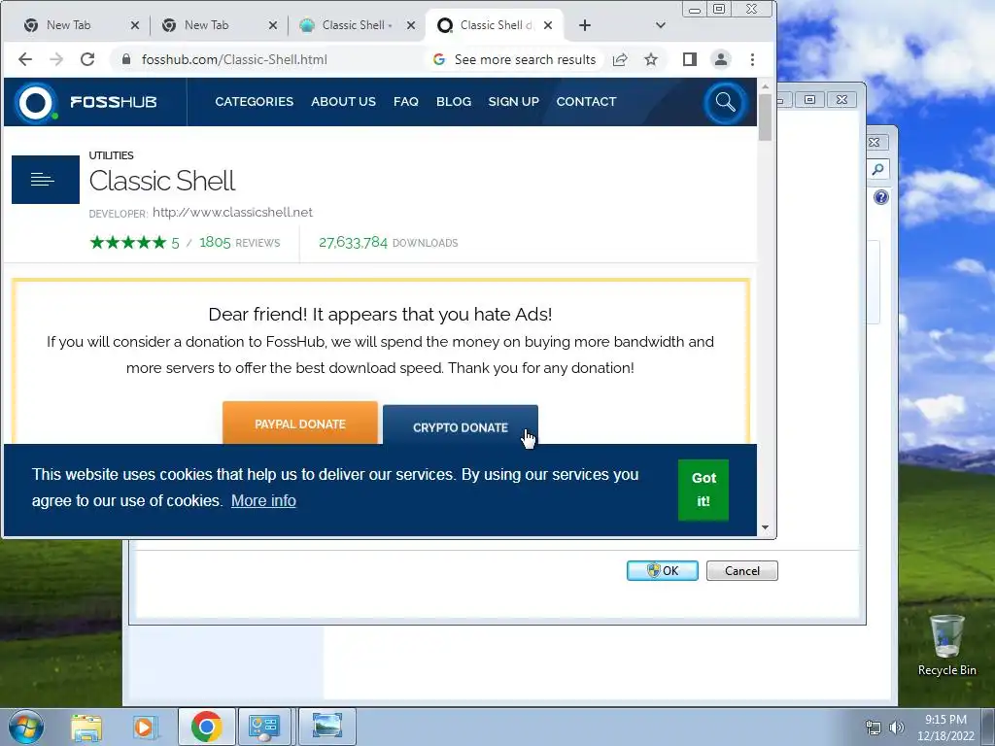
Task: Open the media player from the taskbar
Action: (x=145, y=727)
